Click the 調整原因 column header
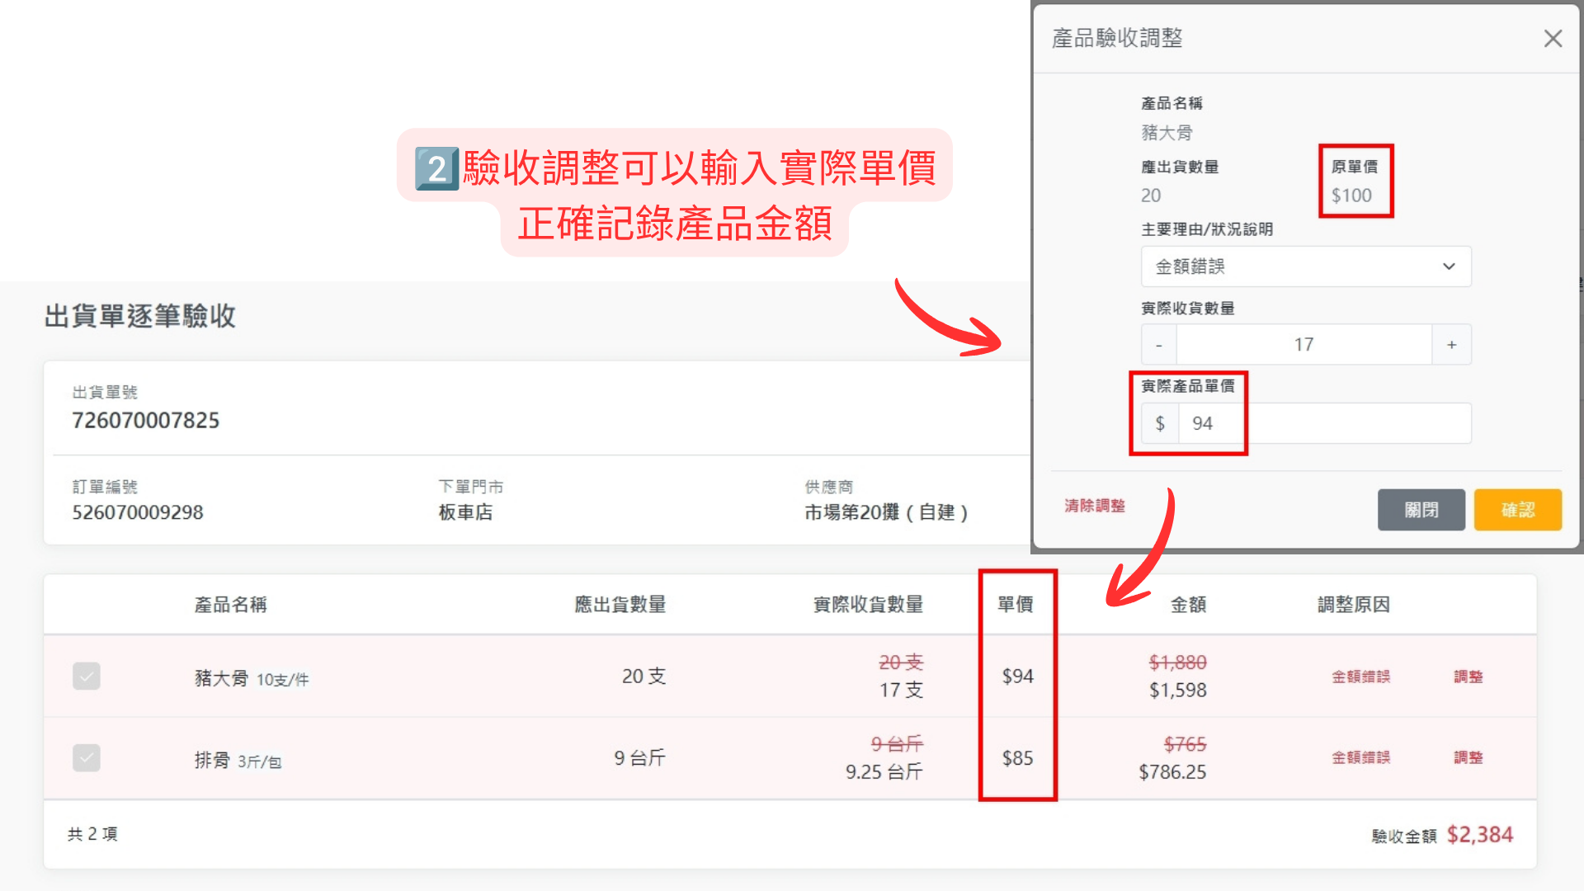The width and height of the screenshot is (1584, 891). (1353, 605)
